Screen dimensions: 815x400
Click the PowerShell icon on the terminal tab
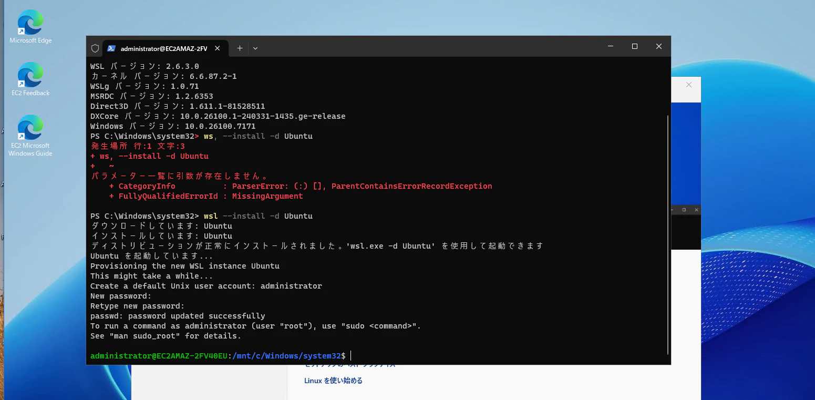coord(111,48)
